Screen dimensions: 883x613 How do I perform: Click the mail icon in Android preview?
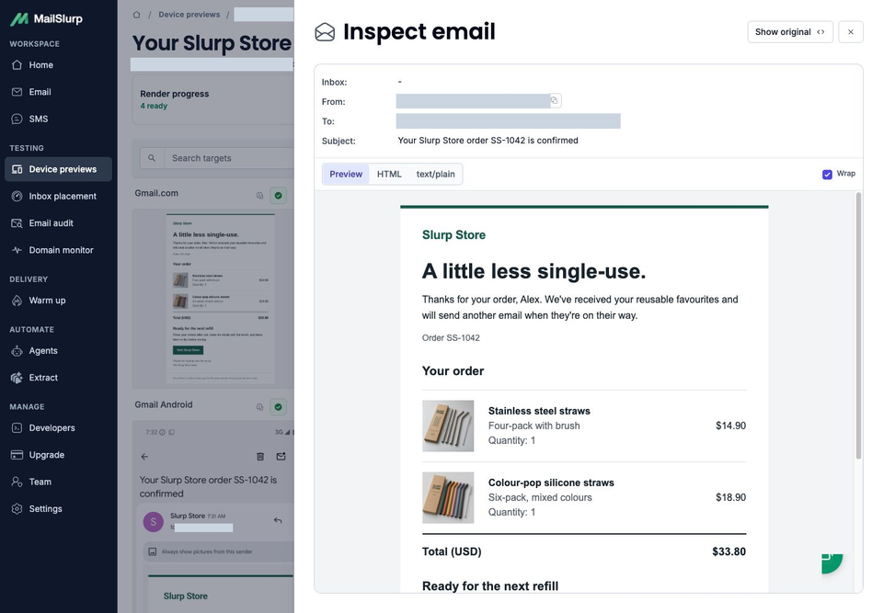tap(281, 457)
